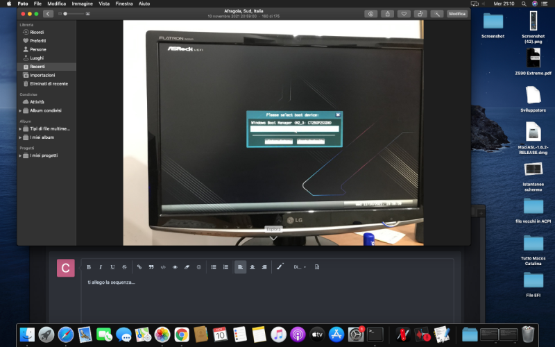
Task: Open Music from the Dock
Action: tap(279, 335)
